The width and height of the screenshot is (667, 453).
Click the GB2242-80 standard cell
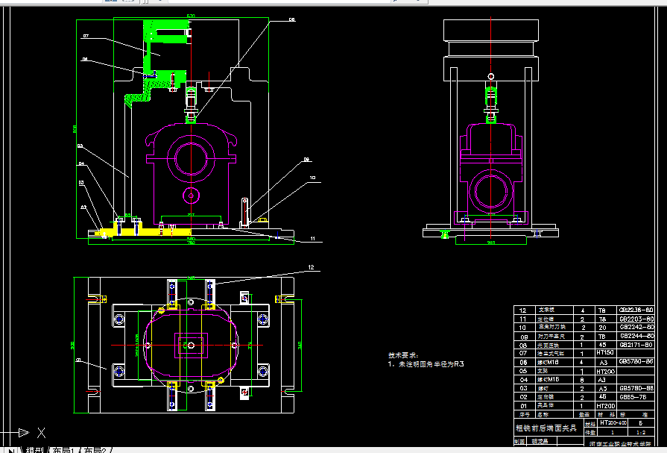(636, 328)
